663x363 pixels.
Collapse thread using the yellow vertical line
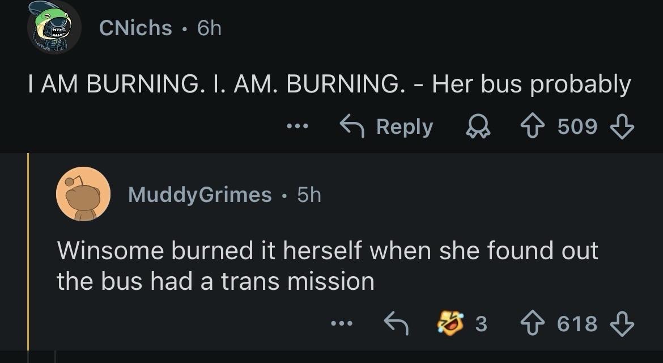(x=28, y=255)
